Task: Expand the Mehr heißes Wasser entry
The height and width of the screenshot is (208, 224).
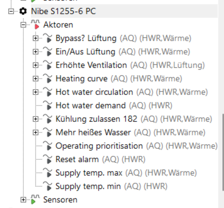Action: 35,133
